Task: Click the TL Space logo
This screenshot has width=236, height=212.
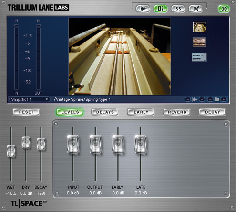Action: click(x=29, y=203)
